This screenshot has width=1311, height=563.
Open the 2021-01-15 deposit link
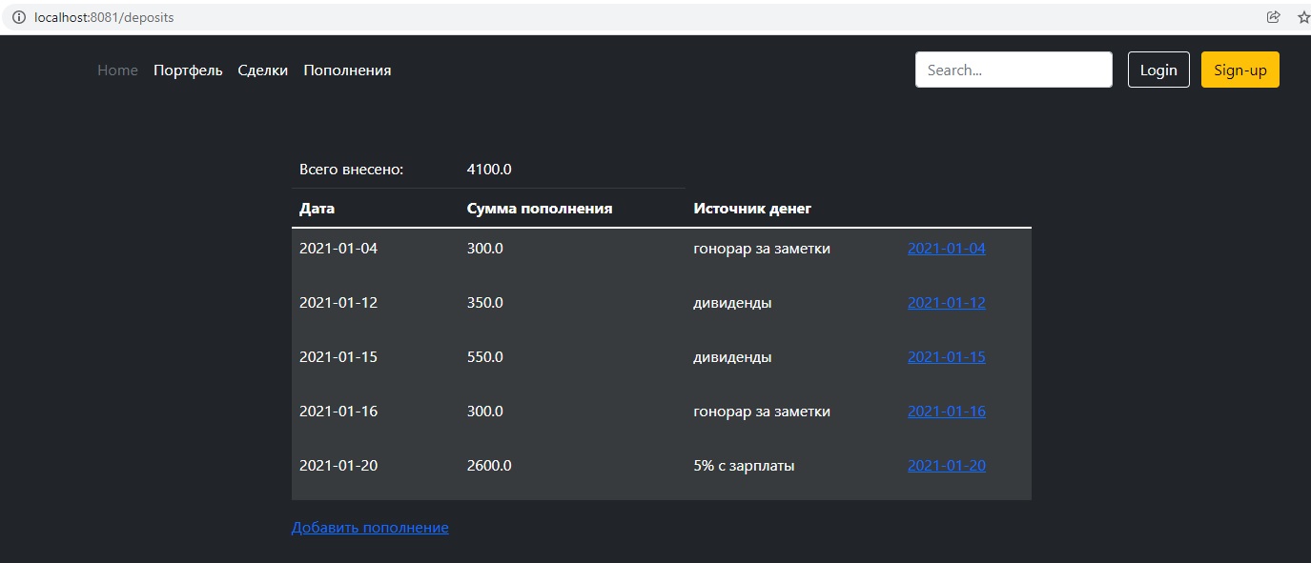click(946, 356)
